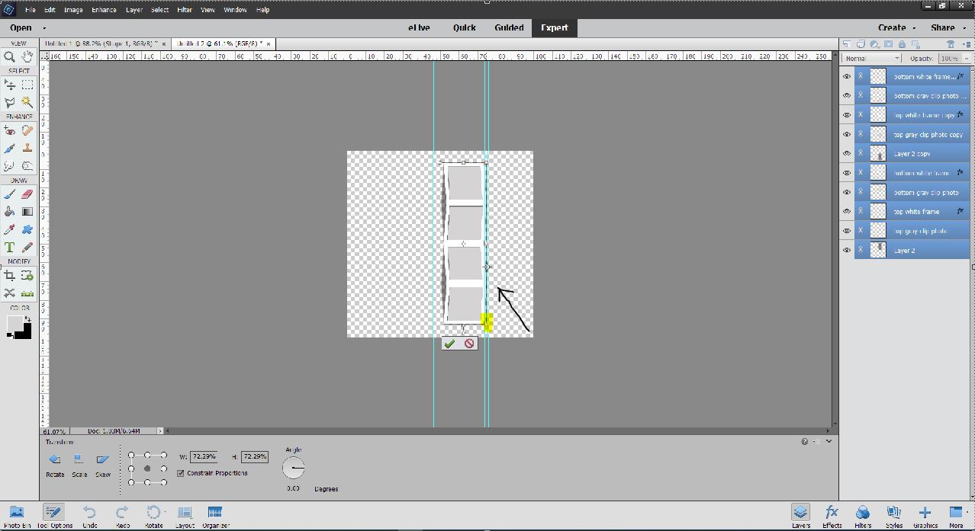Select the Gradient tool
Screen dimensions: 975x531
(27, 212)
